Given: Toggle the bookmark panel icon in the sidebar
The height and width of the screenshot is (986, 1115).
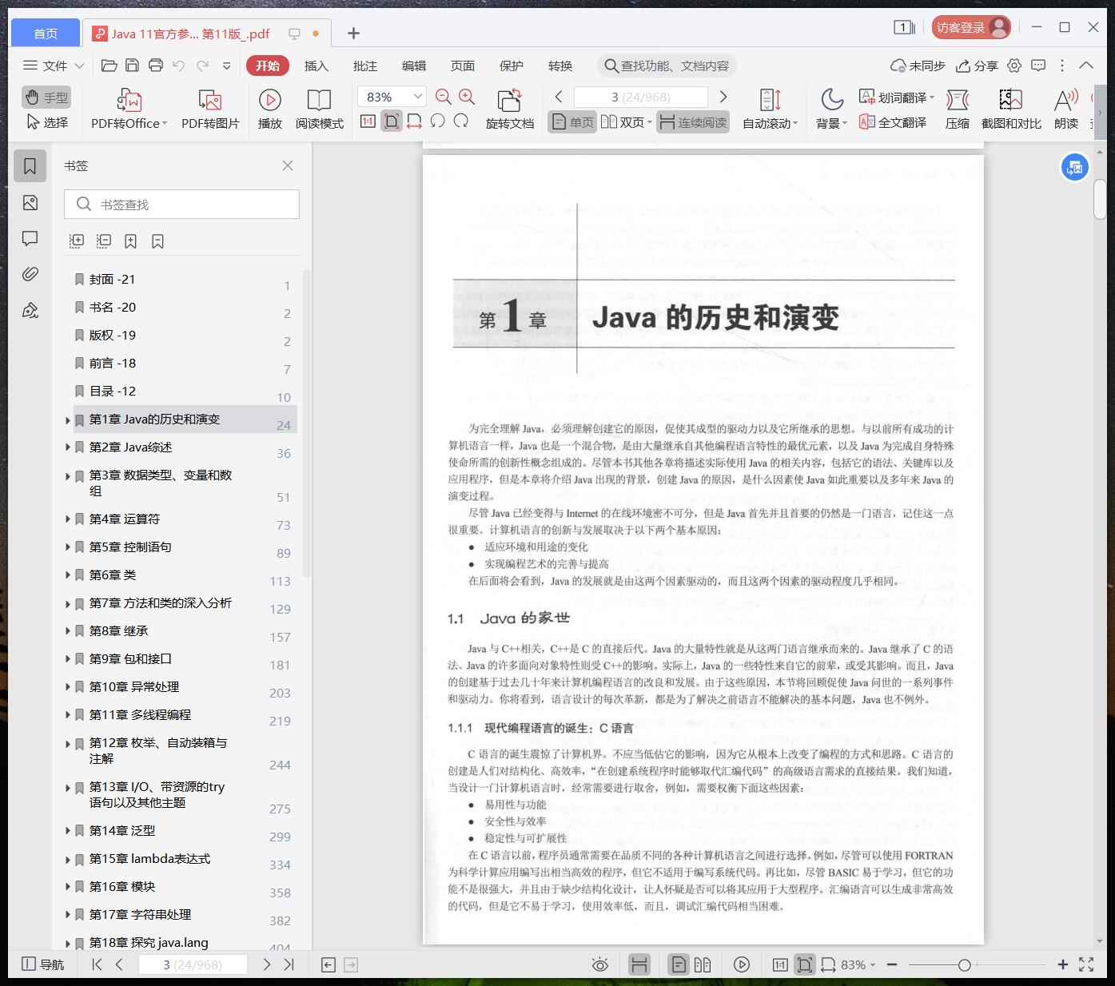Looking at the screenshot, I should pos(30,166).
